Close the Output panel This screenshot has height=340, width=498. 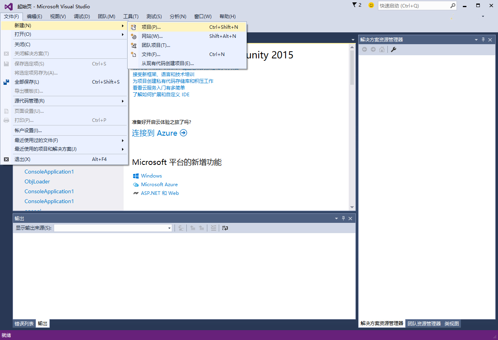[x=350, y=218]
